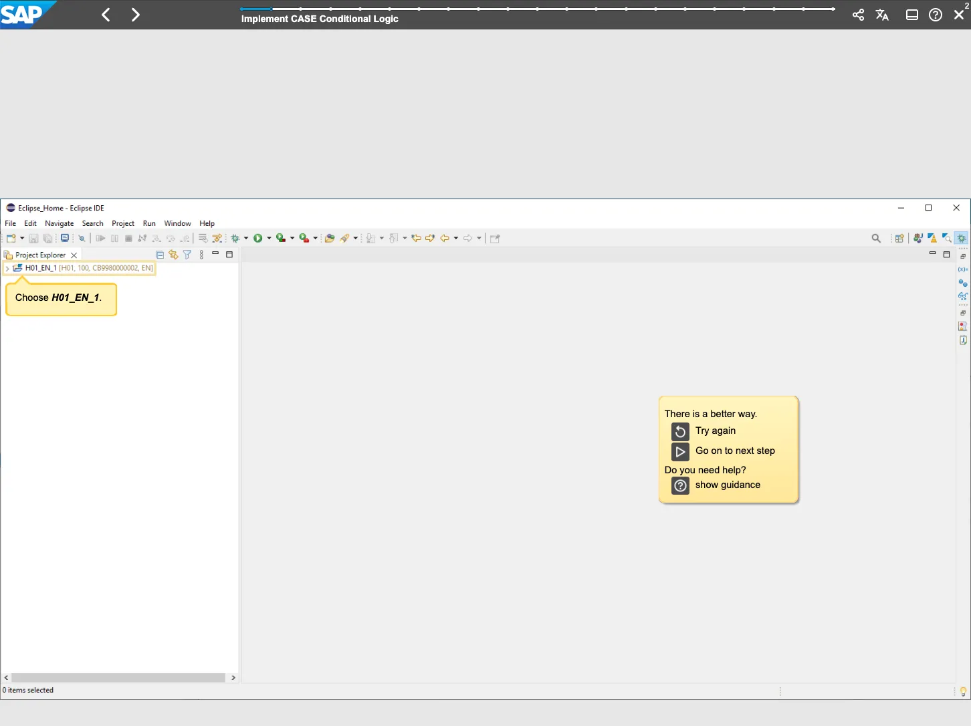
Task: Expand the H01_EN_1 project tree node
Action: [7, 268]
